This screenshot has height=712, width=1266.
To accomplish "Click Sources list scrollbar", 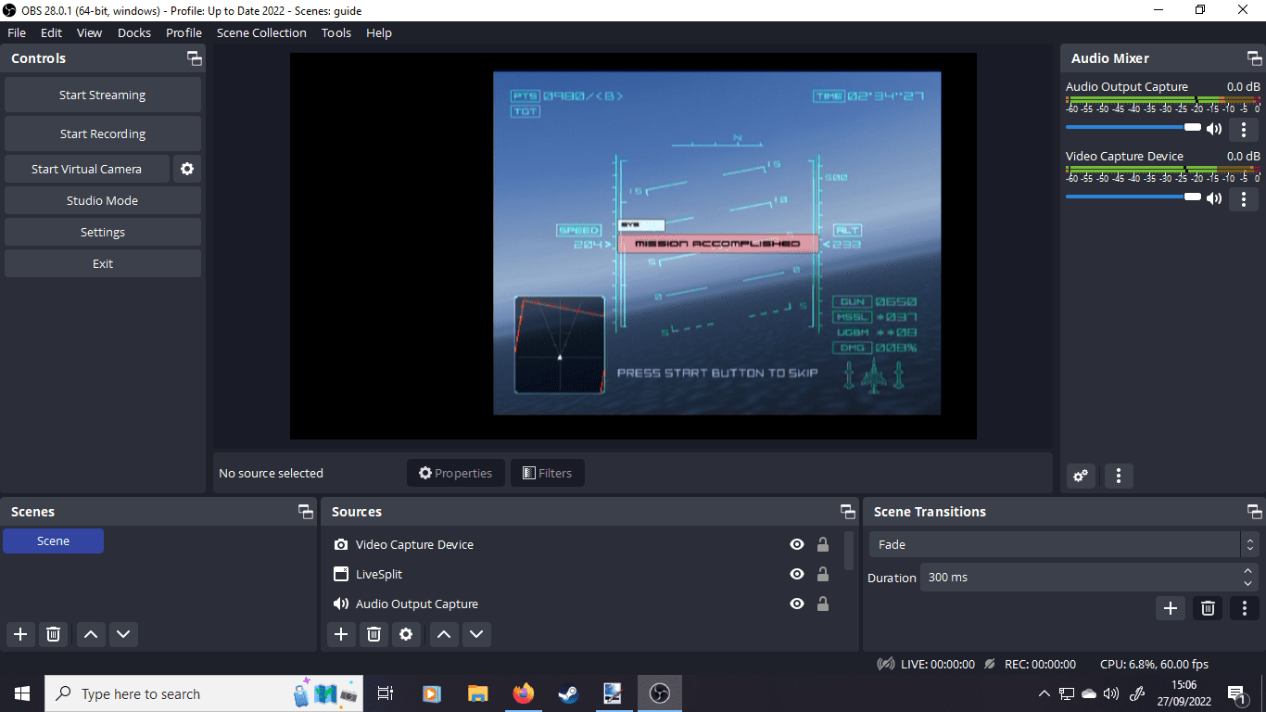I will pos(850,551).
